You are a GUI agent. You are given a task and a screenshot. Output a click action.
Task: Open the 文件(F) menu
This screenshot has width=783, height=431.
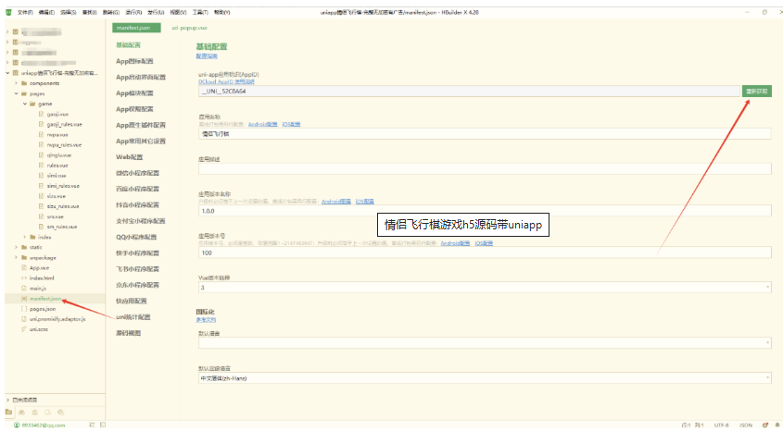point(24,12)
